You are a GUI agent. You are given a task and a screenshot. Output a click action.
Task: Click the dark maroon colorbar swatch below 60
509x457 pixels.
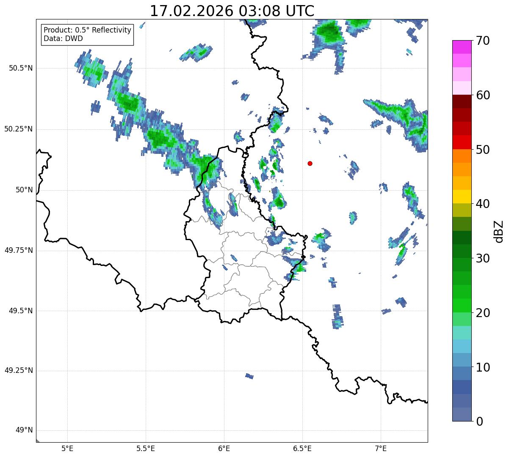[462, 102]
